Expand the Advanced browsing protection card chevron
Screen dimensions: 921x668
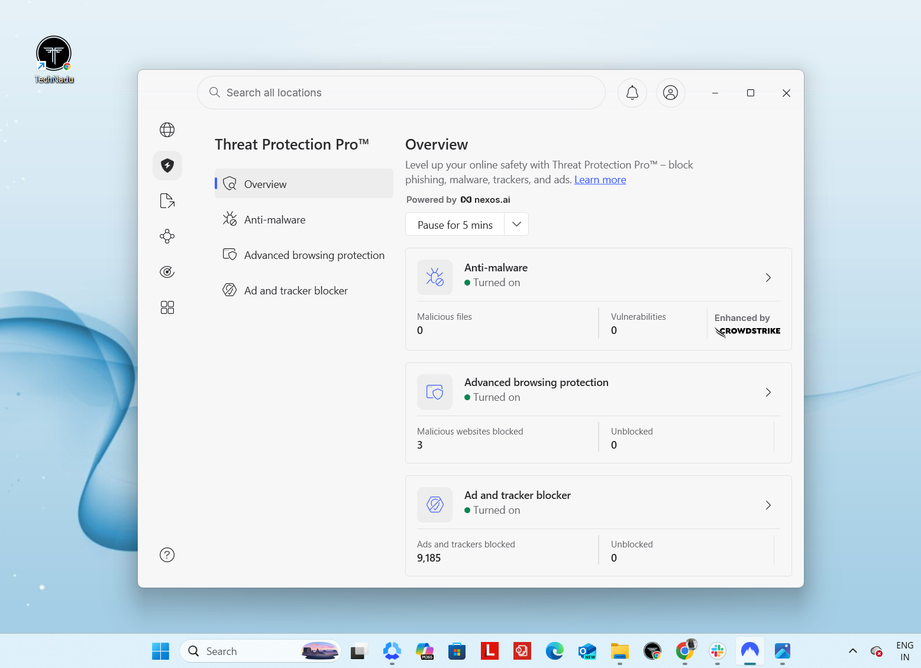[x=768, y=392]
